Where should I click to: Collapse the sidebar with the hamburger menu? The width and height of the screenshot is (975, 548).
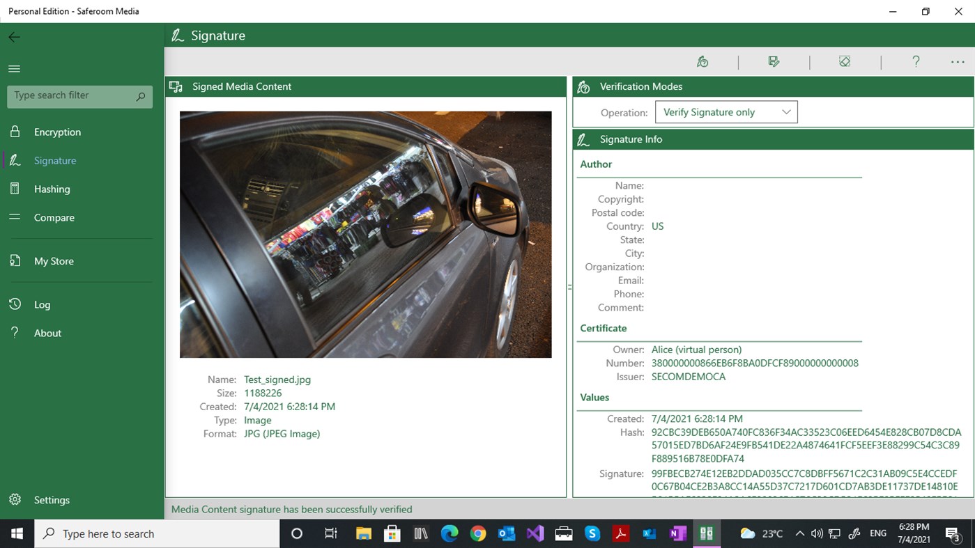(14, 68)
